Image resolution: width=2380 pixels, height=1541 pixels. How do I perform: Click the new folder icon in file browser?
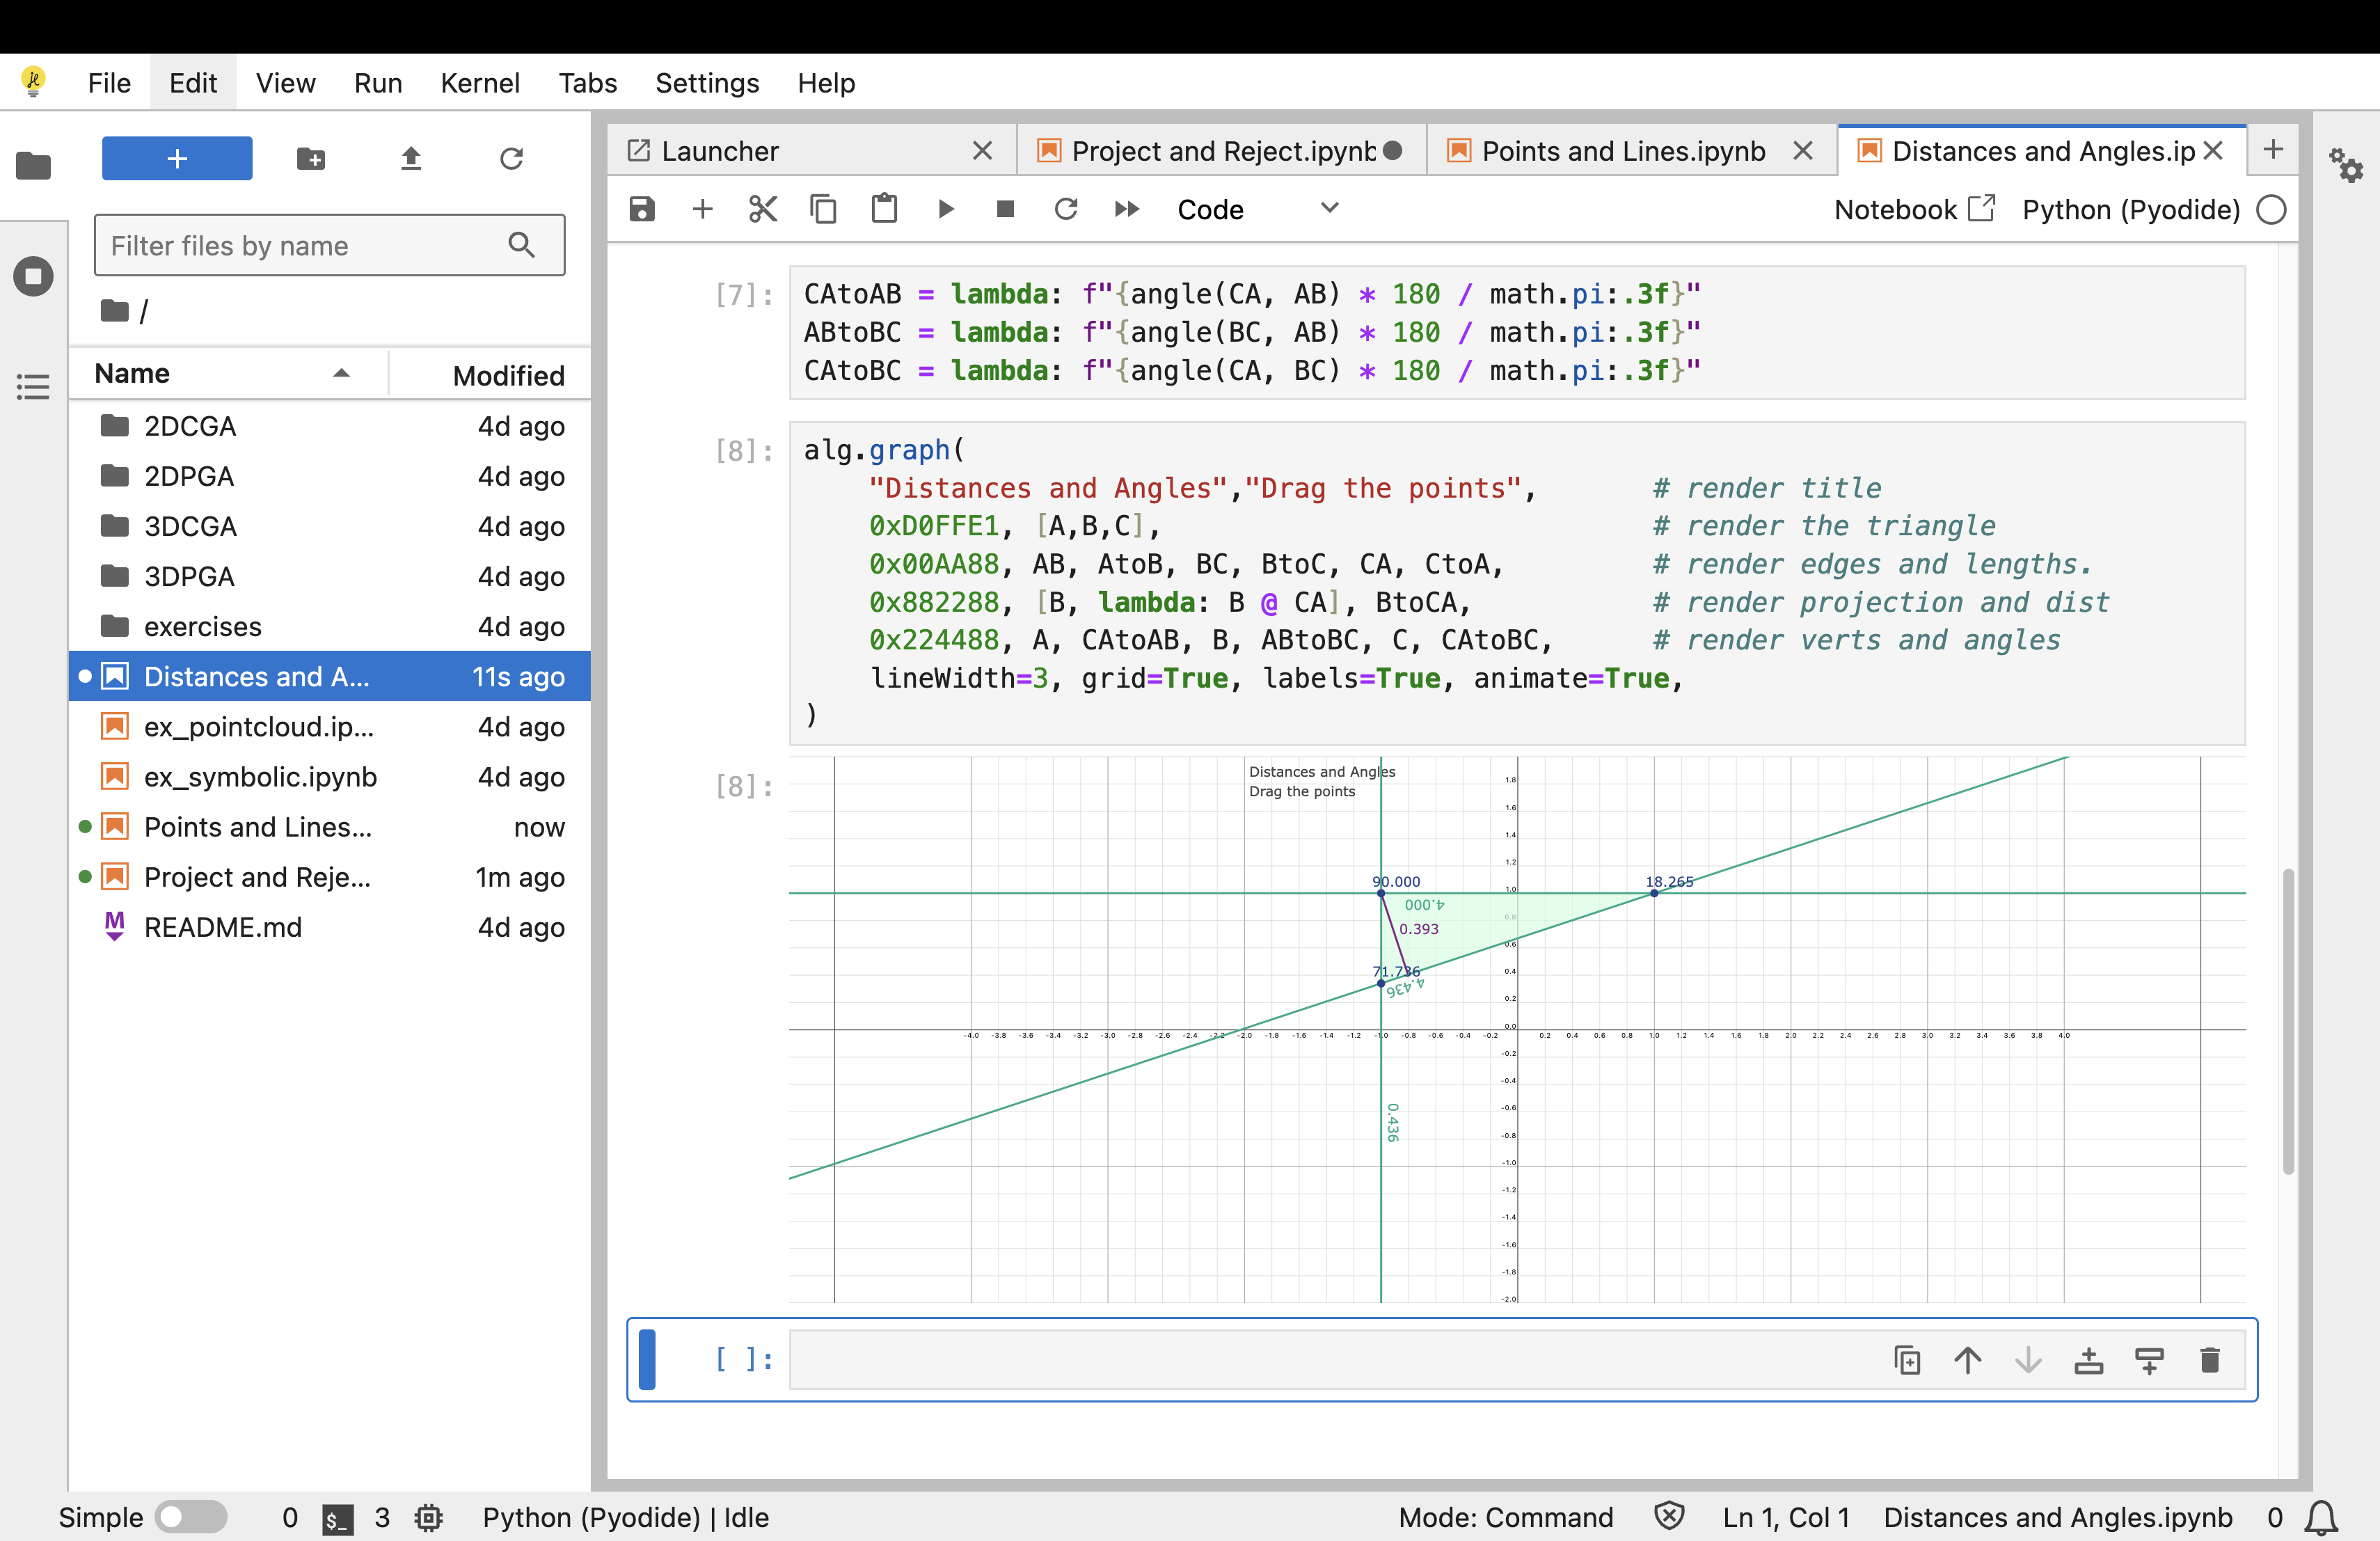point(311,158)
